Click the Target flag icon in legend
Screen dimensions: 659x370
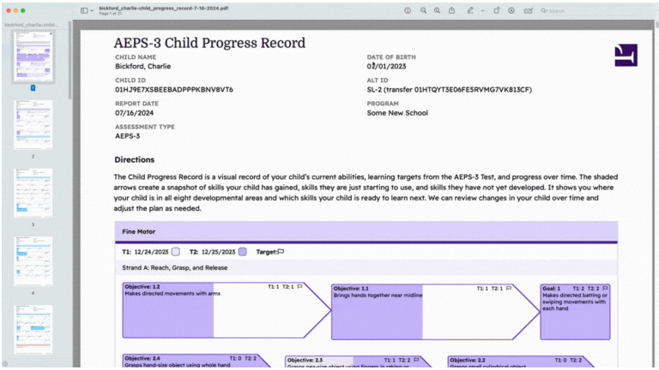click(x=281, y=252)
